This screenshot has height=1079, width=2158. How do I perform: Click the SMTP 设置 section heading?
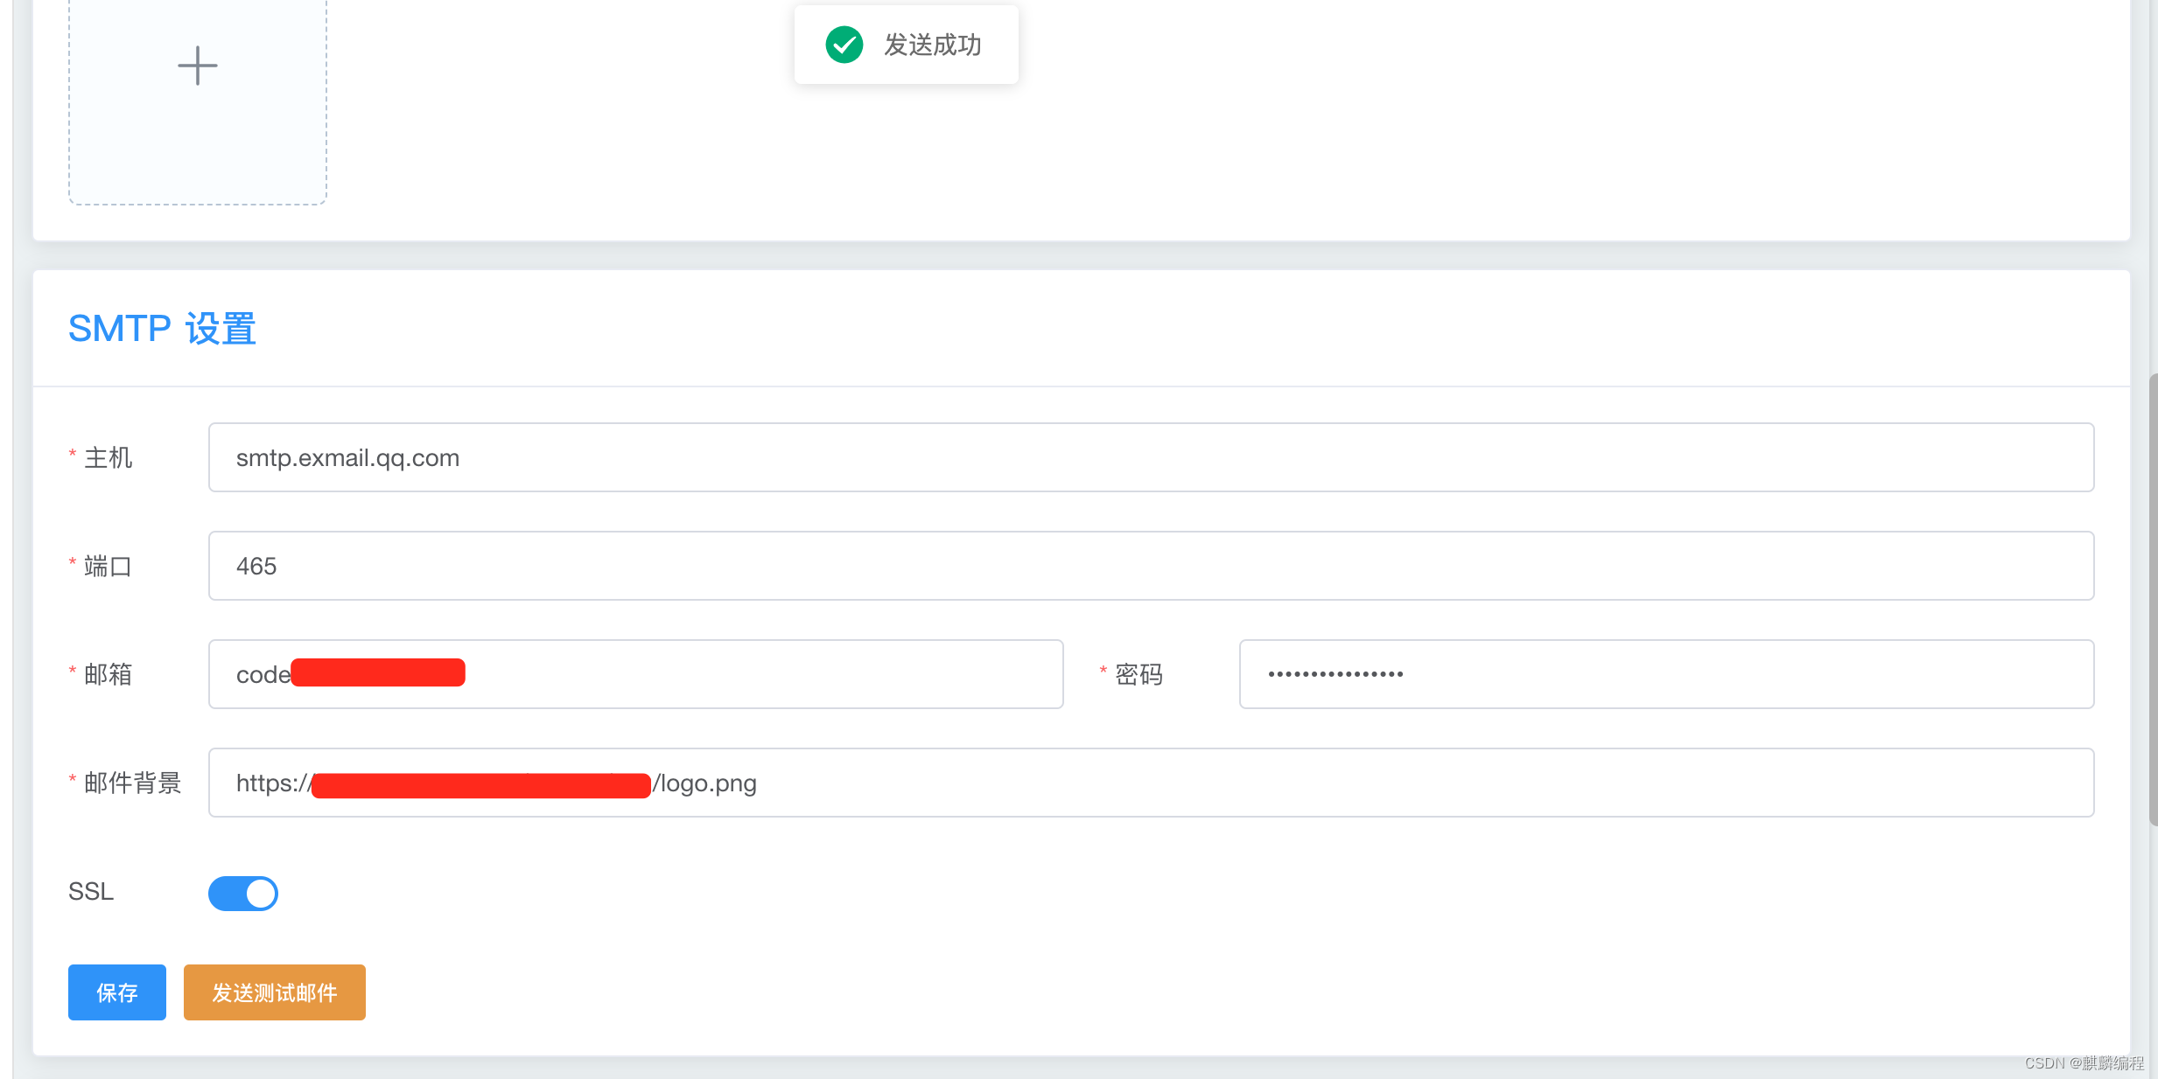pyautogui.click(x=162, y=329)
